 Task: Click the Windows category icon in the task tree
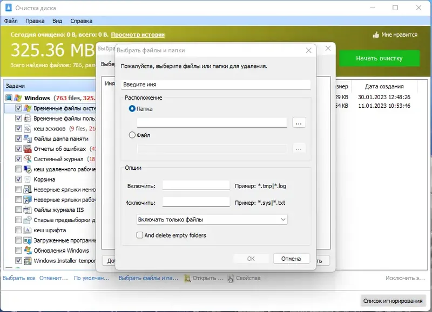tap(18, 98)
